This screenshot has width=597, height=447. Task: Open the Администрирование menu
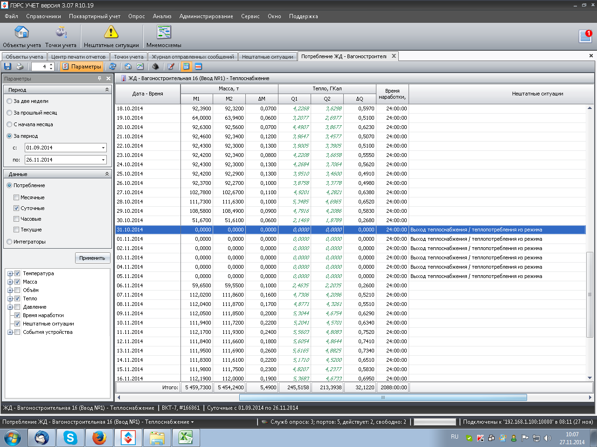pos(206,16)
